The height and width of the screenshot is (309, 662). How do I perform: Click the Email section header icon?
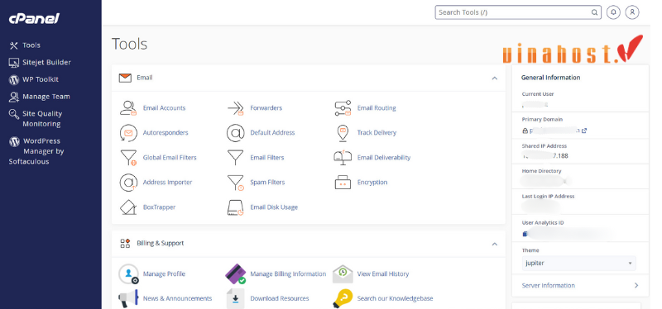pos(125,78)
